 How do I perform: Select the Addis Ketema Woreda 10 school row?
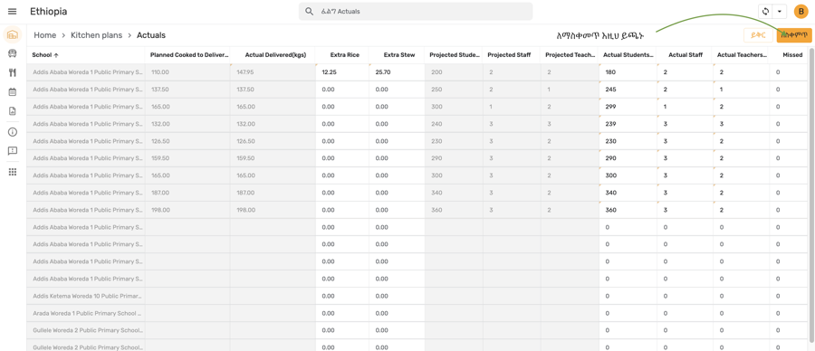[417, 296]
